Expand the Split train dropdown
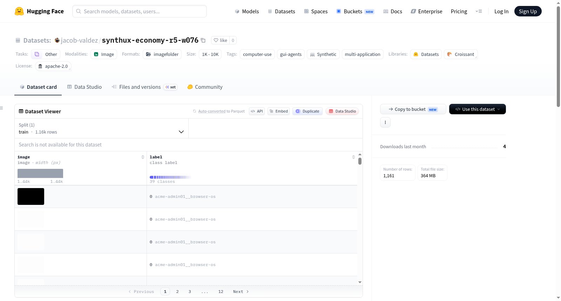 [102, 128]
